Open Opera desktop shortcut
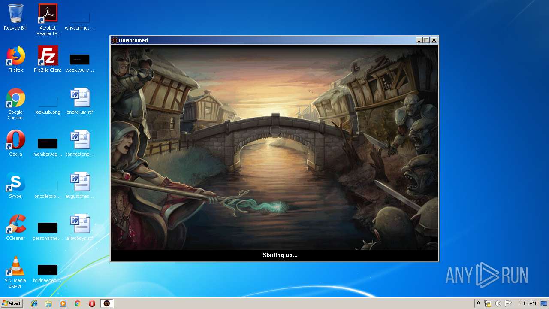Image resolution: width=549 pixels, height=309 pixels. tap(15, 143)
